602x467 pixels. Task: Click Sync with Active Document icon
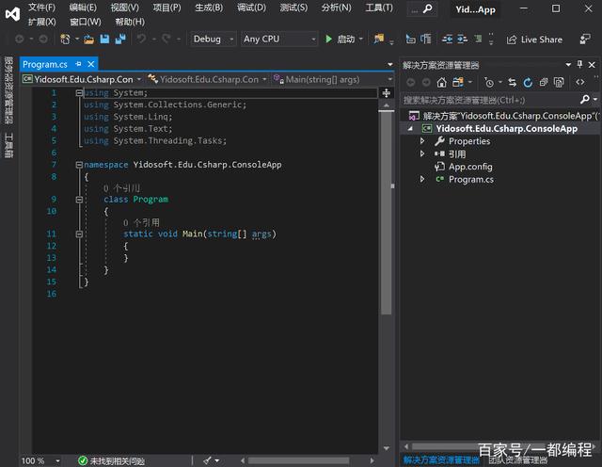coord(514,83)
